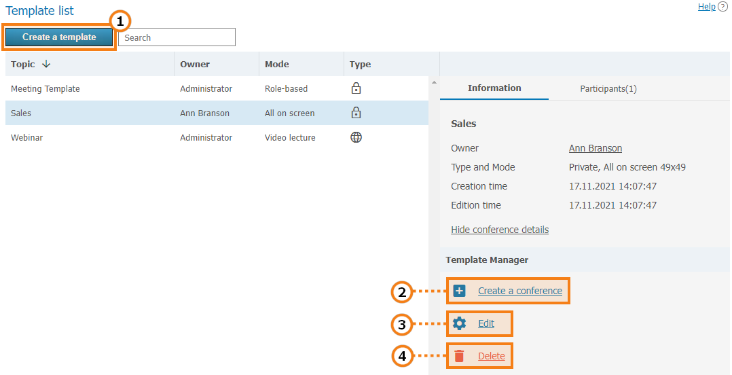Click the Delete link
Viewport: 732px width, 375px height.
tap(491, 356)
